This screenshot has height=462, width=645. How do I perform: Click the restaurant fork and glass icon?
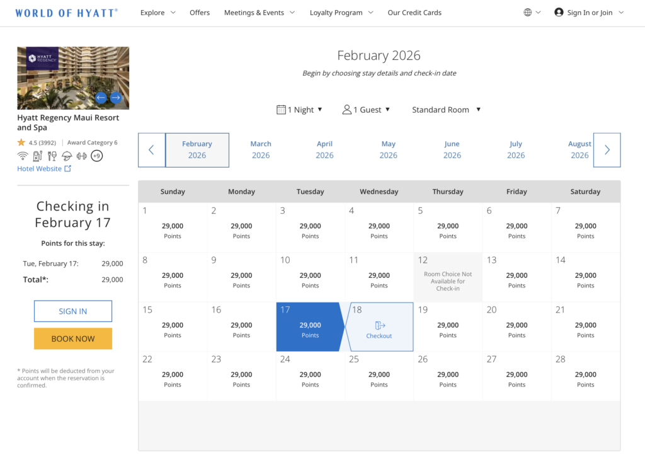pos(52,156)
